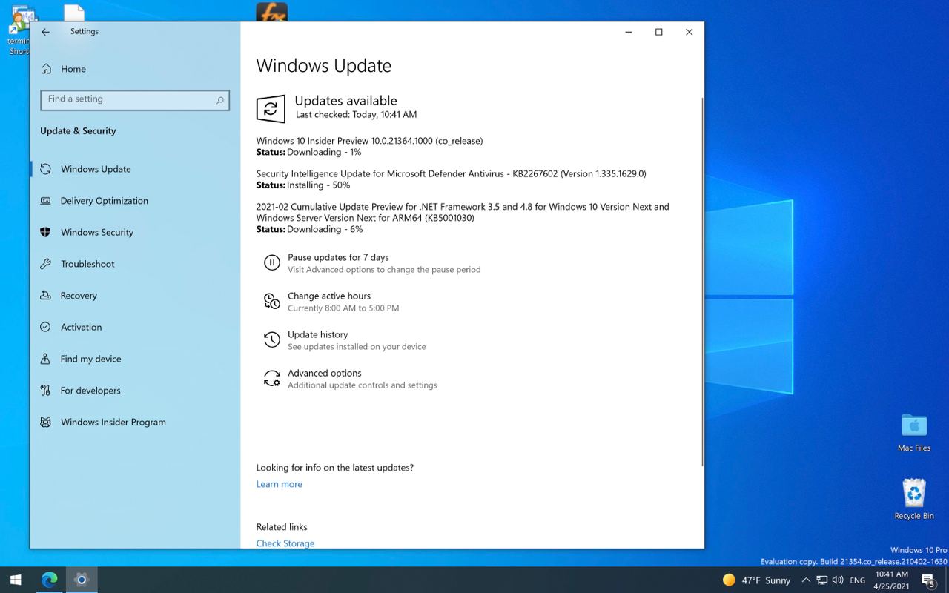The width and height of the screenshot is (949, 593).
Task: Click the Learn more link
Action: coord(279,484)
